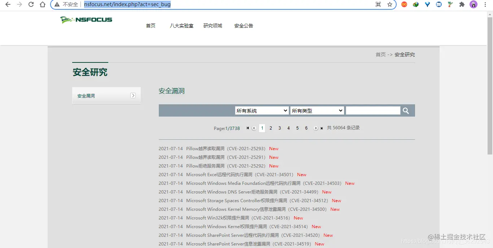
Task: Click the browser forward arrow
Action: (x=19, y=5)
